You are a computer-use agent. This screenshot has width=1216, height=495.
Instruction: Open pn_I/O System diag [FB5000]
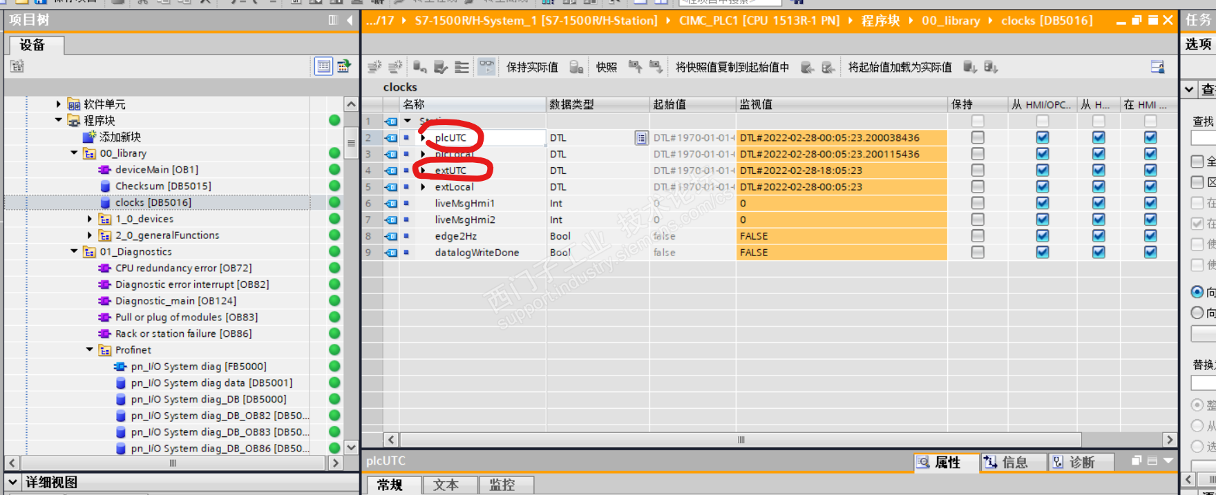pyautogui.click(x=198, y=367)
